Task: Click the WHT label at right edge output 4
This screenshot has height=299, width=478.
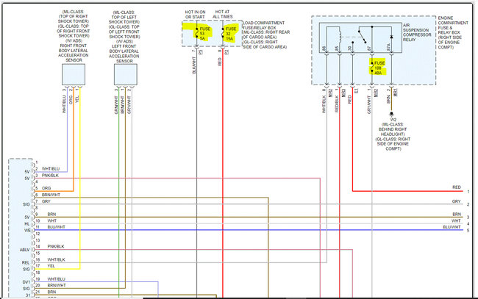Action: tap(456, 220)
